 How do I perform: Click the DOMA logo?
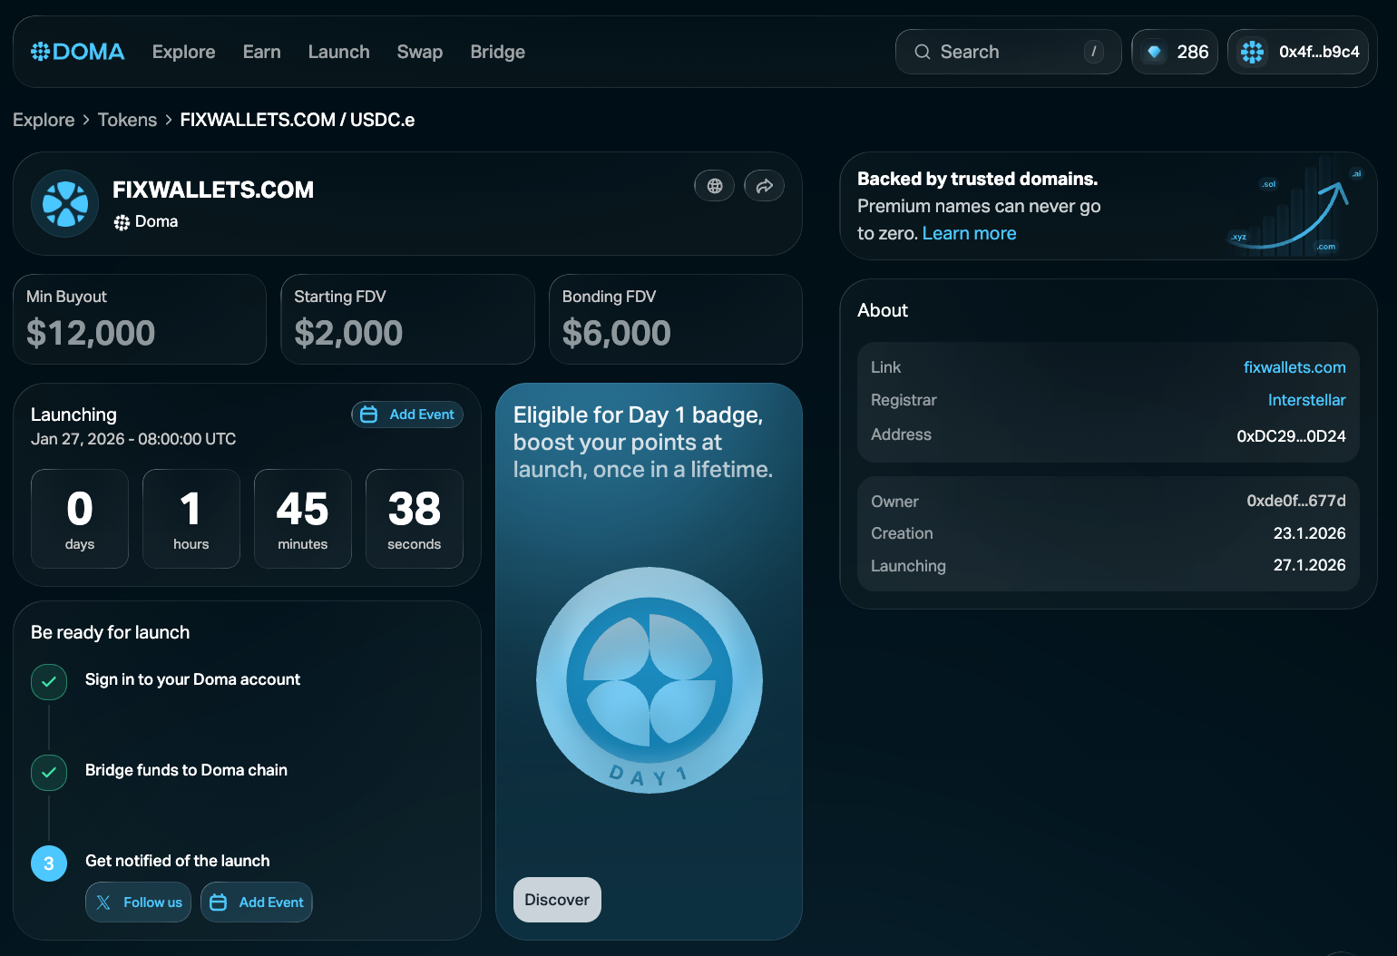click(x=78, y=52)
